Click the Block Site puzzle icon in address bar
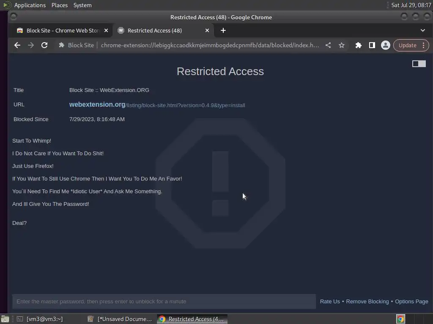 coord(61,45)
